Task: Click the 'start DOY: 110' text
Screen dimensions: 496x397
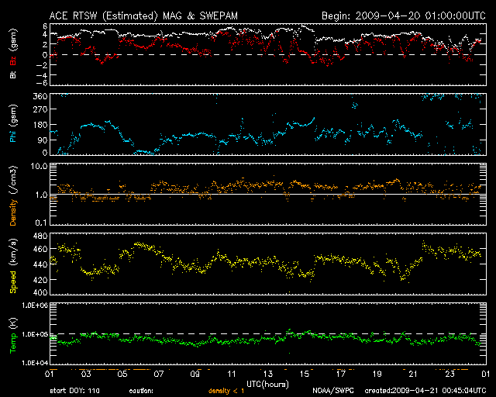Action: [74, 391]
